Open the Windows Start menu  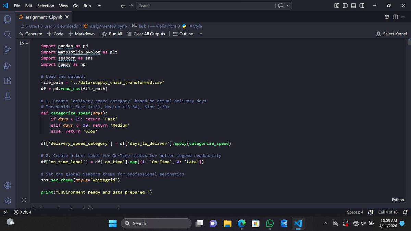click(x=113, y=223)
